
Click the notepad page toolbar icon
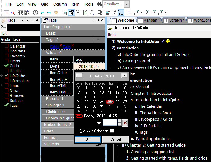coord(78,13)
